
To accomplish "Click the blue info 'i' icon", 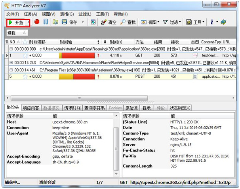I will point(212,22).
